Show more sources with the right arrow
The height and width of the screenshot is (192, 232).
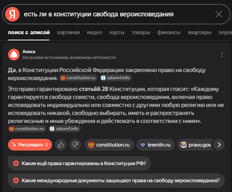pyautogui.click(x=219, y=145)
